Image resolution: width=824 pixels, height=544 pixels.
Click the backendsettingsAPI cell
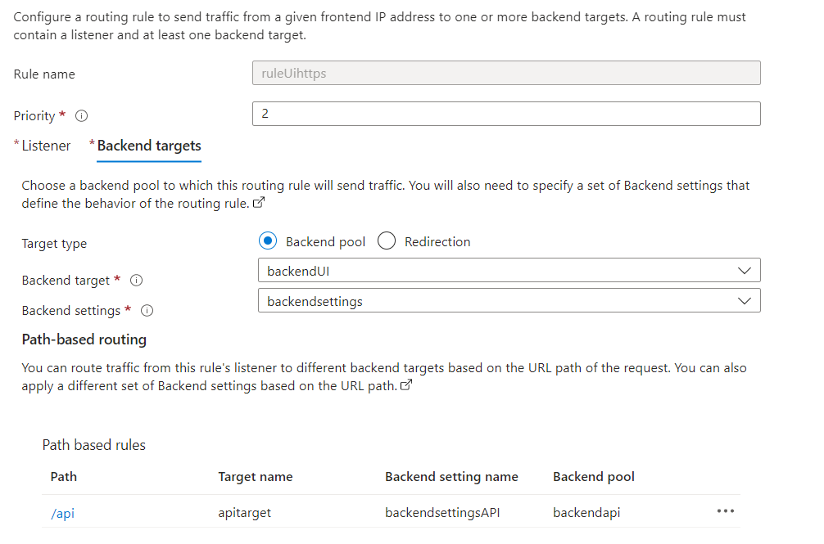tap(442, 513)
